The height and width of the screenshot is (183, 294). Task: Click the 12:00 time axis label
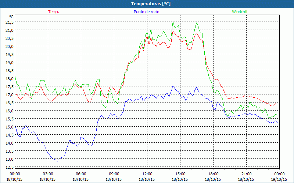coord(147,174)
